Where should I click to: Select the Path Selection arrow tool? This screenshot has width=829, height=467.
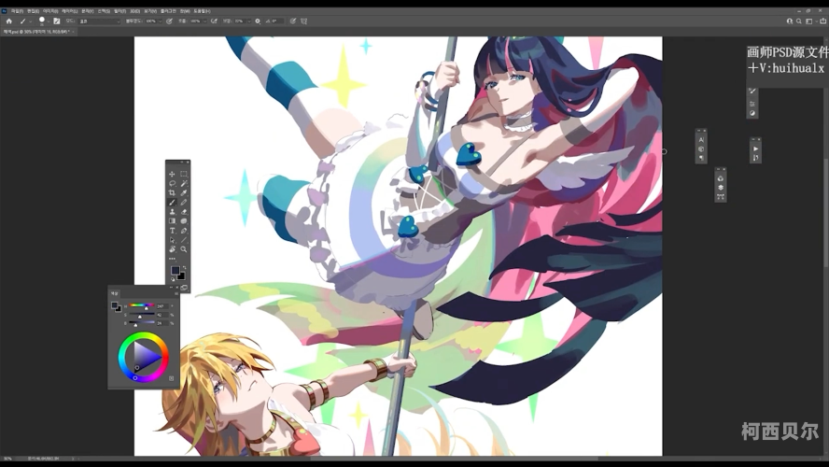(172, 240)
